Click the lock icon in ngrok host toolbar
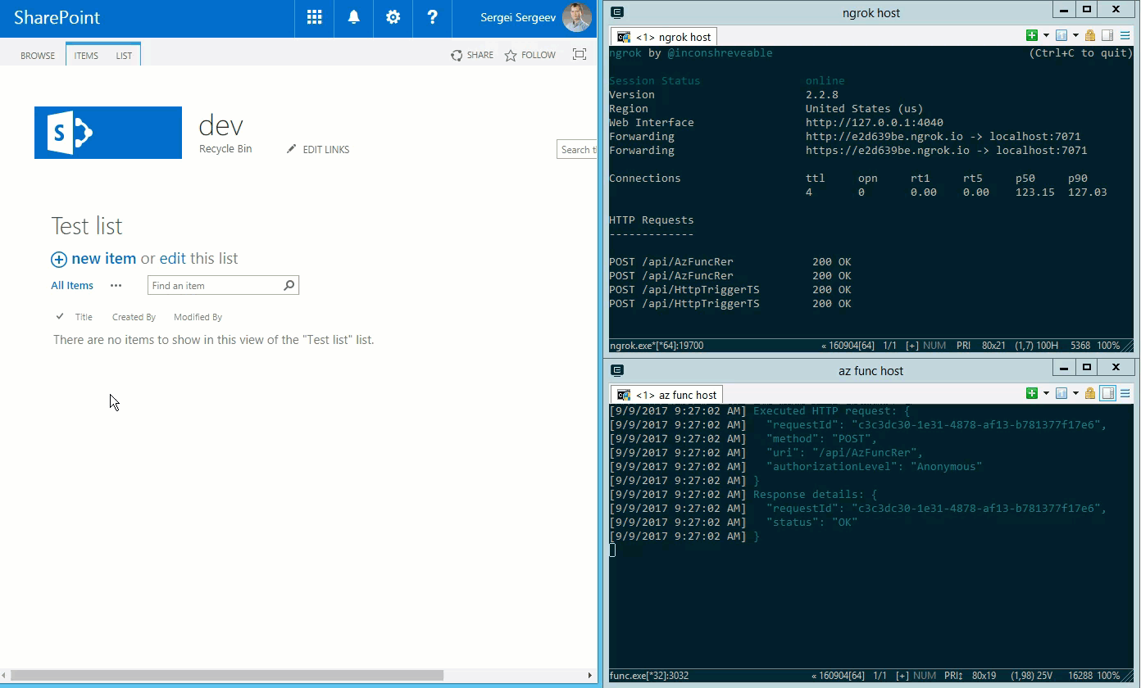 click(1090, 35)
